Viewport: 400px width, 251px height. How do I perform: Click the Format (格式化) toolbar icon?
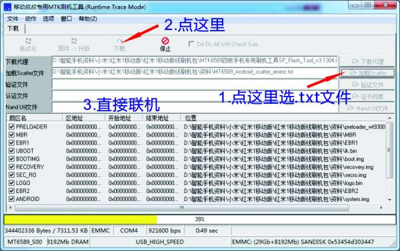(x=28, y=41)
